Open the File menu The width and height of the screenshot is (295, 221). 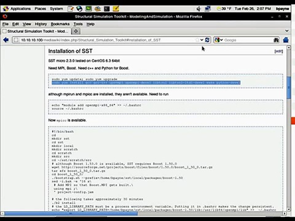click(x=6, y=24)
